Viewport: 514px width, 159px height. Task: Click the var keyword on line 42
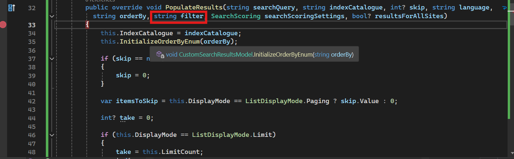click(x=106, y=101)
